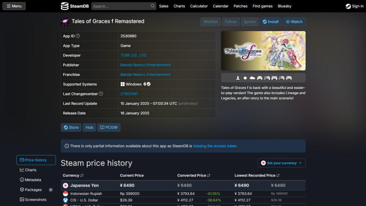
Task: Open the hamburger Menu button
Action: (14, 6)
